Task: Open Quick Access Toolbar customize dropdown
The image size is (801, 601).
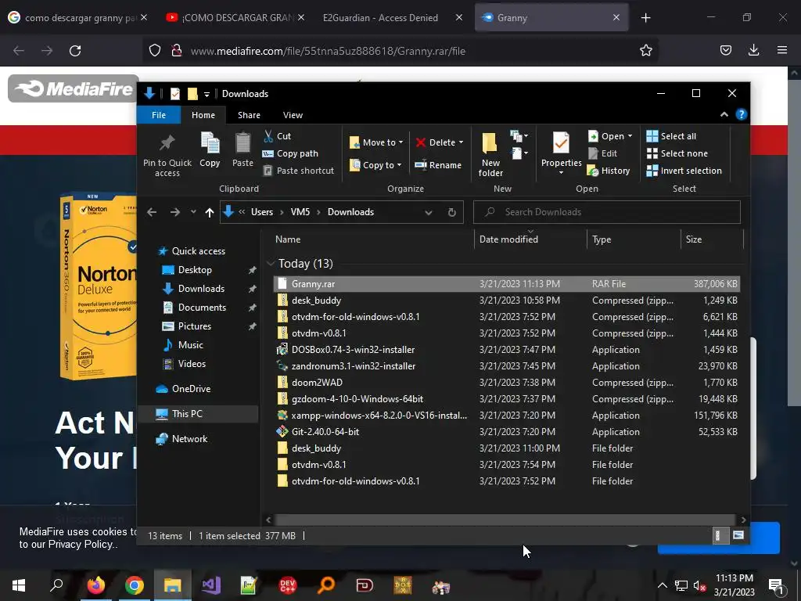Action: click(x=207, y=94)
